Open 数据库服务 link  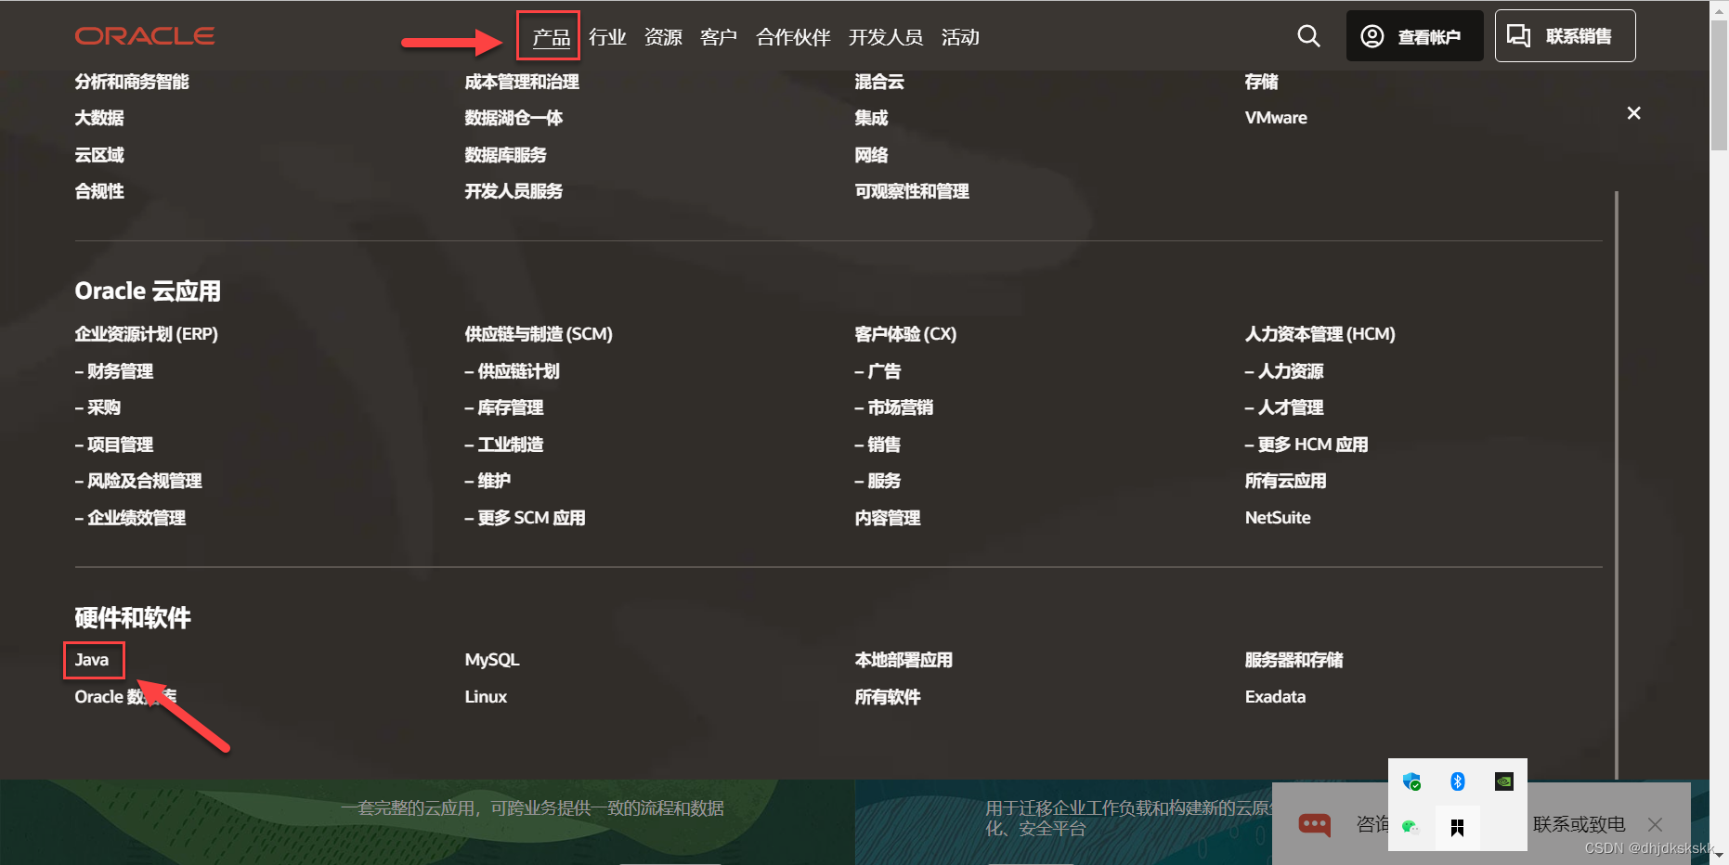[x=506, y=155]
